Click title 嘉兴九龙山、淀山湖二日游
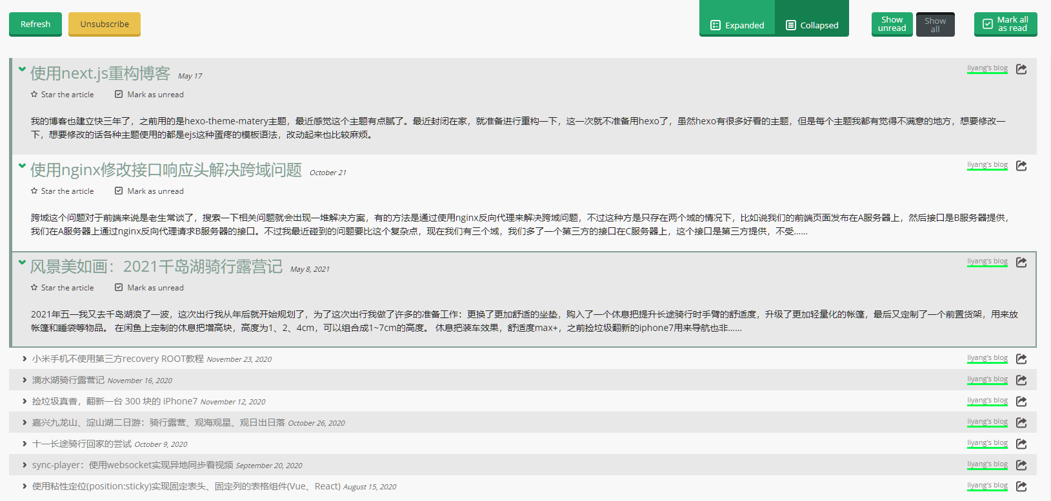Screen dimensions: 1051x501 coord(159,422)
